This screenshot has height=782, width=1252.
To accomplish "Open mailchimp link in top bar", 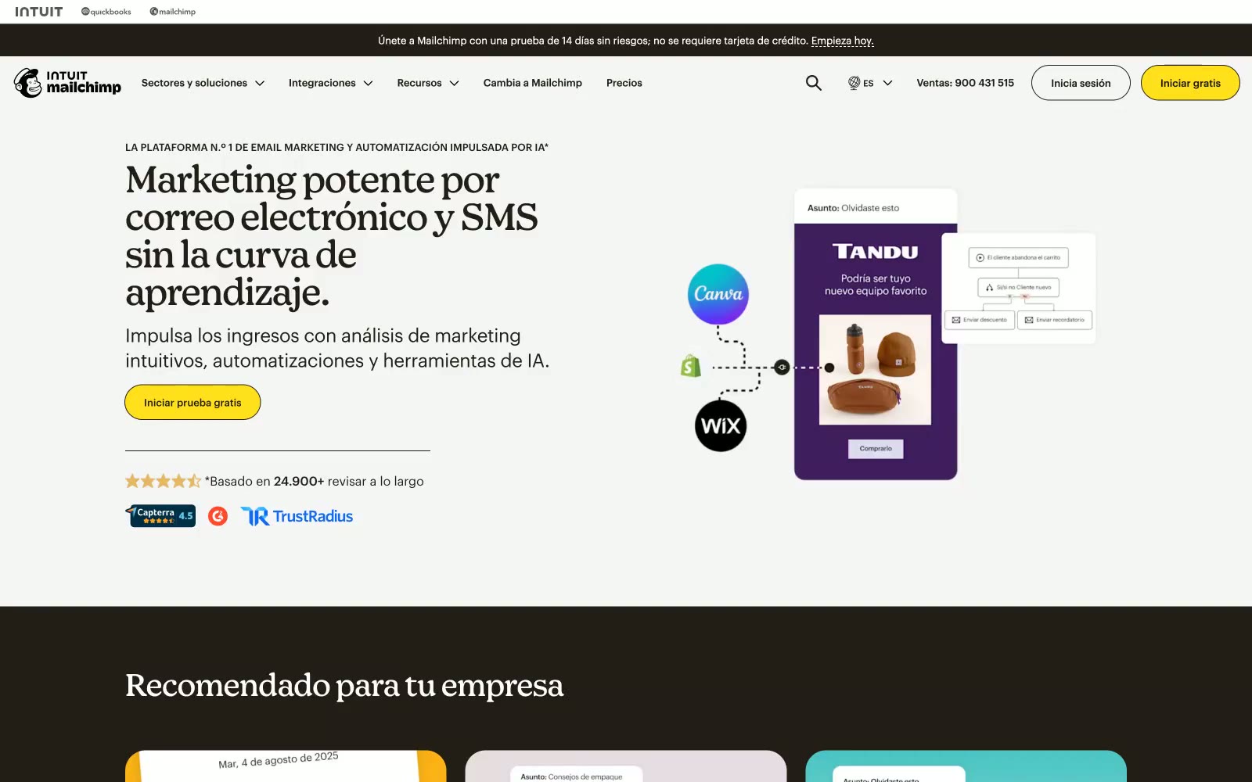I will [x=173, y=12].
